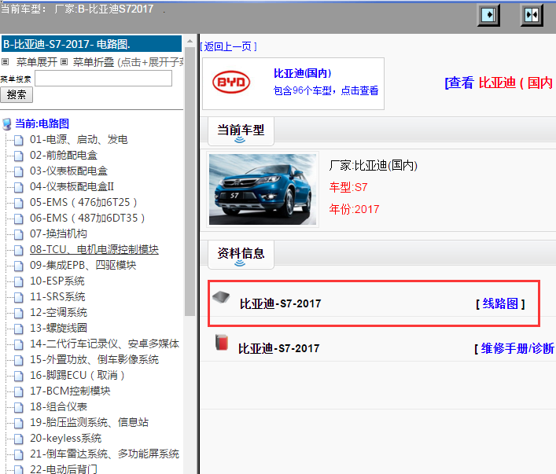Click the gray book icon beside 线路图 row
556x474 pixels.
(x=221, y=297)
